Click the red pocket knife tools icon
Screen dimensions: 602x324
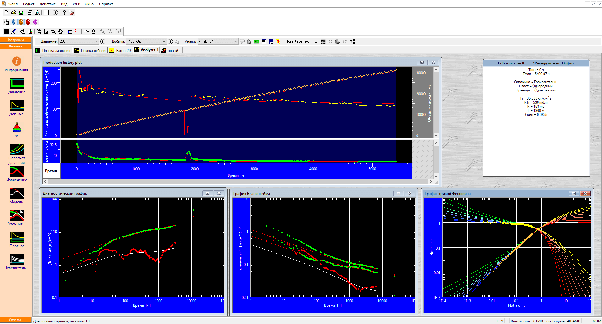click(72, 13)
